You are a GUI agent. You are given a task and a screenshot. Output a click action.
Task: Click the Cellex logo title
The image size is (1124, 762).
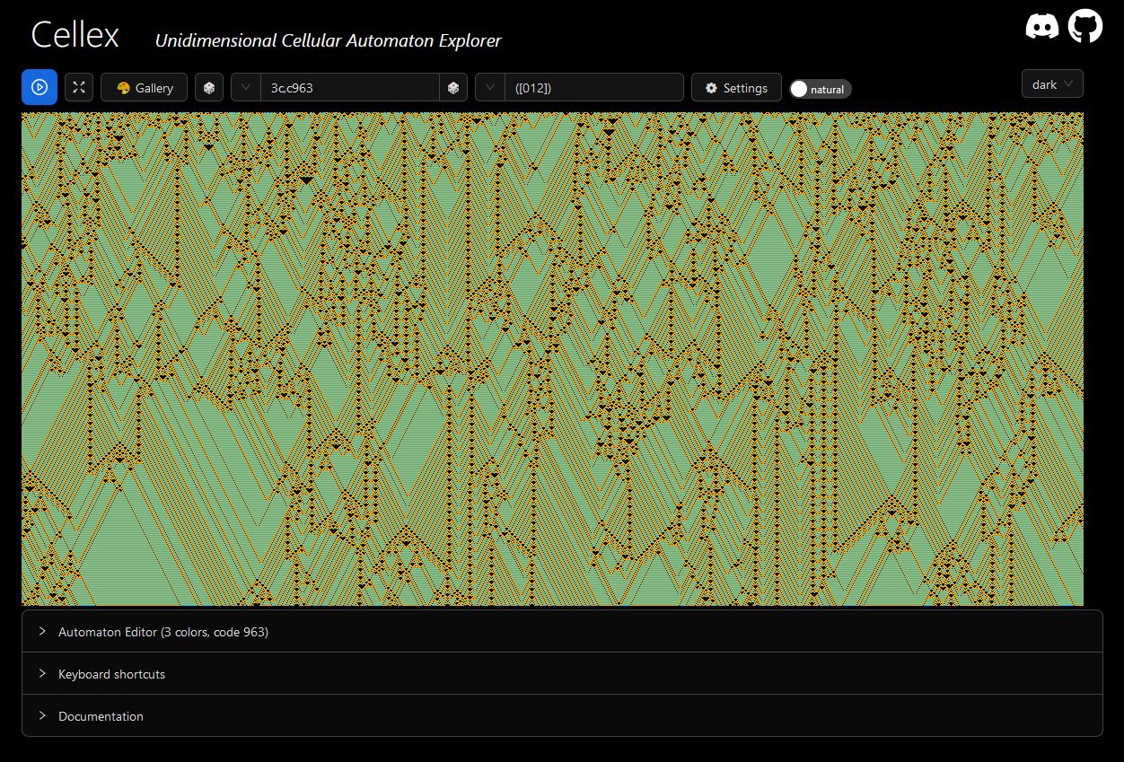75,36
